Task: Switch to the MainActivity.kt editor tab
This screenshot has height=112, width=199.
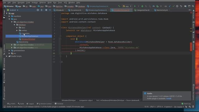Action: pyautogui.click(x=162, y=10)
